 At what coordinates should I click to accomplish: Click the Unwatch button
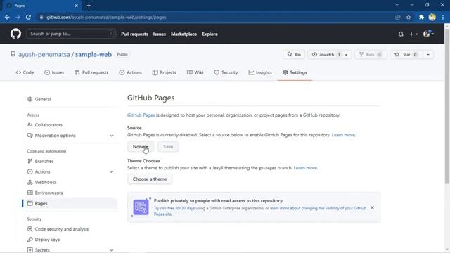(x=325, y=54)
